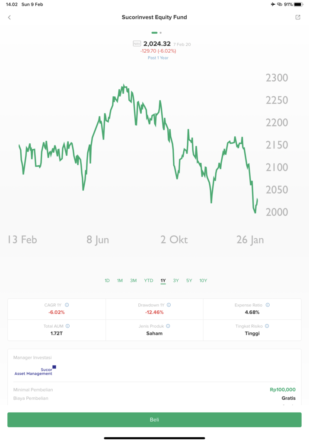Tap the back arrow icon
The height and width of the screenshot is (442, 309).
[10, 17]
